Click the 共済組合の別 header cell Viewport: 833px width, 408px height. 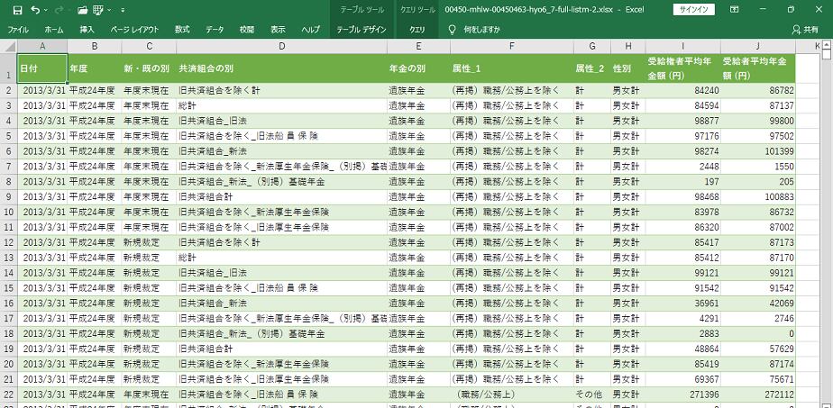281,68
